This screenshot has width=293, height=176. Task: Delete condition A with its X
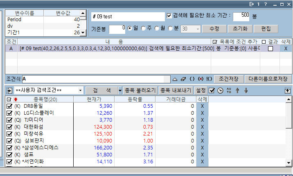[x=286, y=49]
